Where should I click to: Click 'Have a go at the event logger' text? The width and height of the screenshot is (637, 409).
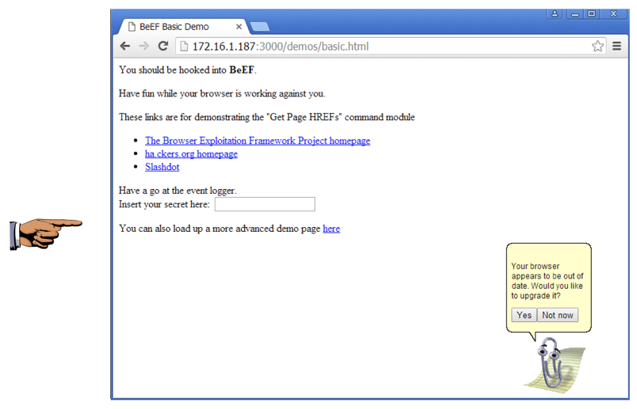(177, 191)
